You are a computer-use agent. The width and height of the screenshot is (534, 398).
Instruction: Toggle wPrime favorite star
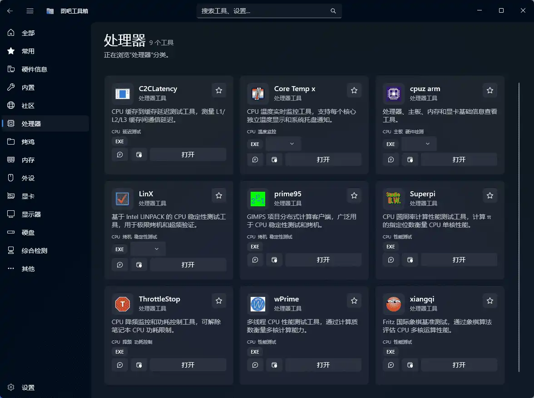tap(354, 301)
